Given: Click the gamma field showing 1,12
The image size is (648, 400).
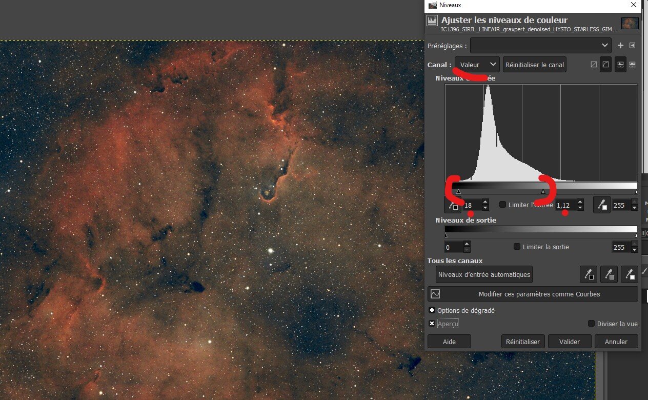Looking at the screenshot, I should click(x=565, y=205).
